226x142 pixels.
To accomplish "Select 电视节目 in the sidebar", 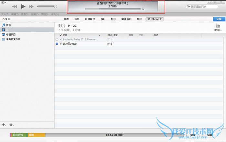I will [27, 35].
